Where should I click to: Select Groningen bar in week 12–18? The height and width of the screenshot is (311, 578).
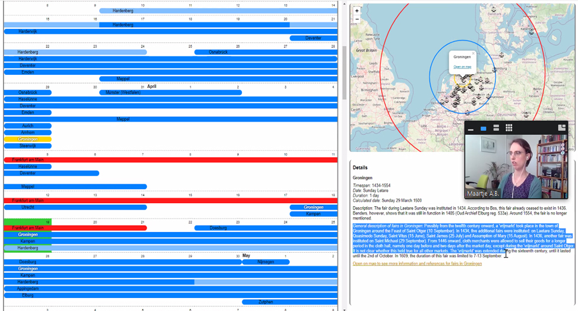coord(313,207)
